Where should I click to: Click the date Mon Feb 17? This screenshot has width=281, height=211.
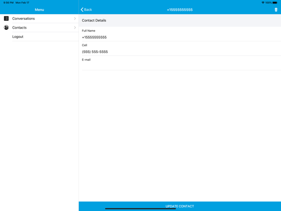coord(22,3)
